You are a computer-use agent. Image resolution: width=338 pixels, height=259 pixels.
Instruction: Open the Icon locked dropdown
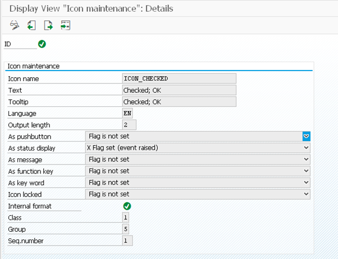(306, 194)
